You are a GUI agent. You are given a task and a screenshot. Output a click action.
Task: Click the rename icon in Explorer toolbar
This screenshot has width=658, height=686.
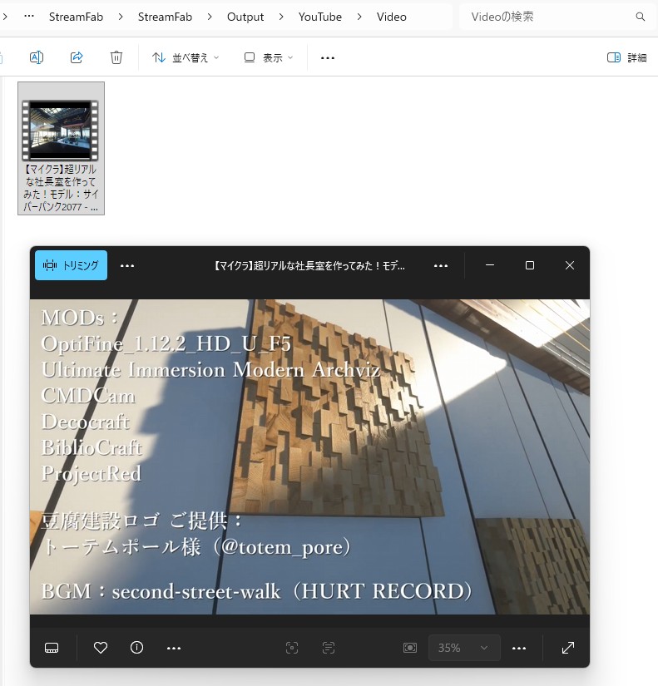point(37,57)
